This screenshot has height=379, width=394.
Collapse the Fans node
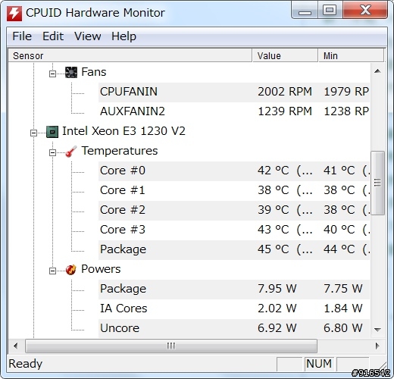[52, 74]
